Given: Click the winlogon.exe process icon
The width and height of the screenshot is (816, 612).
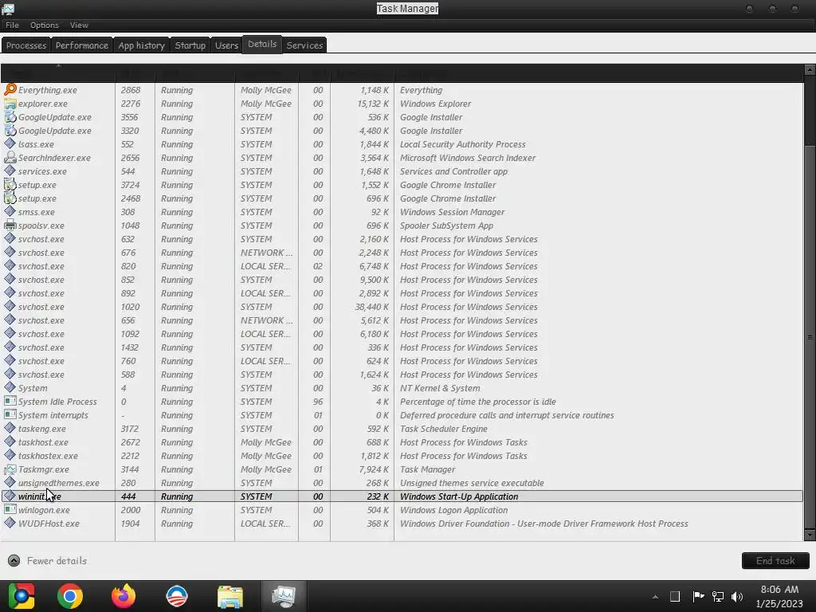Looking at the screenshot, I should click(10, 509).
